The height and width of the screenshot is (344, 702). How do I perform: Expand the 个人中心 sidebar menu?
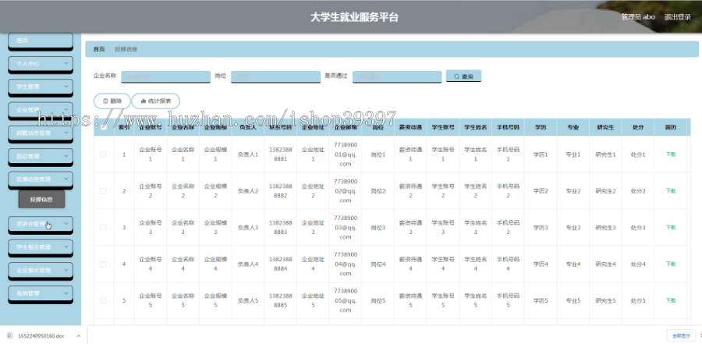click(x=41, y=64)
